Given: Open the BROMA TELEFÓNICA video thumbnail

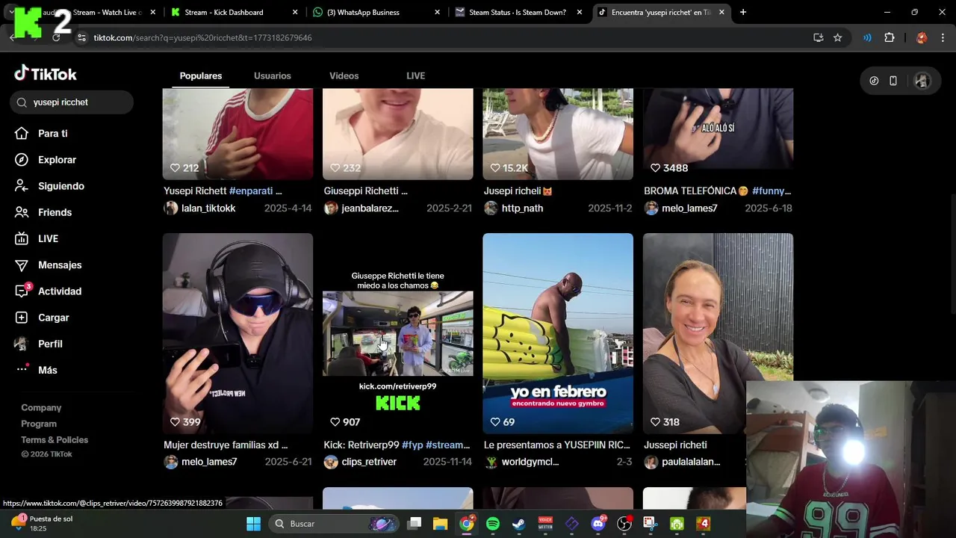Looking at the screenshot, I should 718,134.
